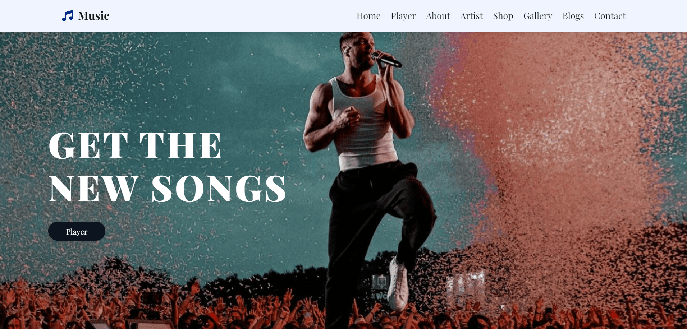Go to the Home page
This screenshot has width=687, height=329.
(368, 16)
